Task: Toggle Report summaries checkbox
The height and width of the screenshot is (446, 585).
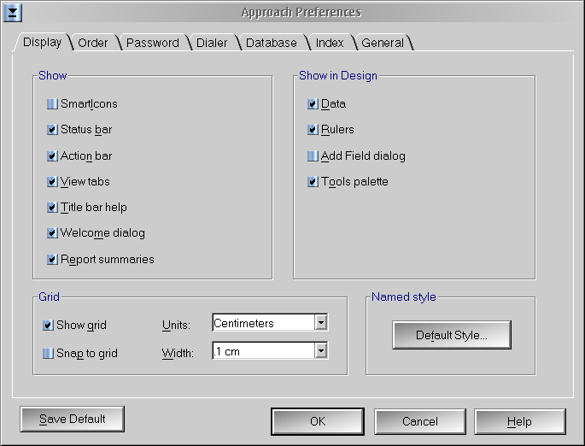Action: [52, 259]
